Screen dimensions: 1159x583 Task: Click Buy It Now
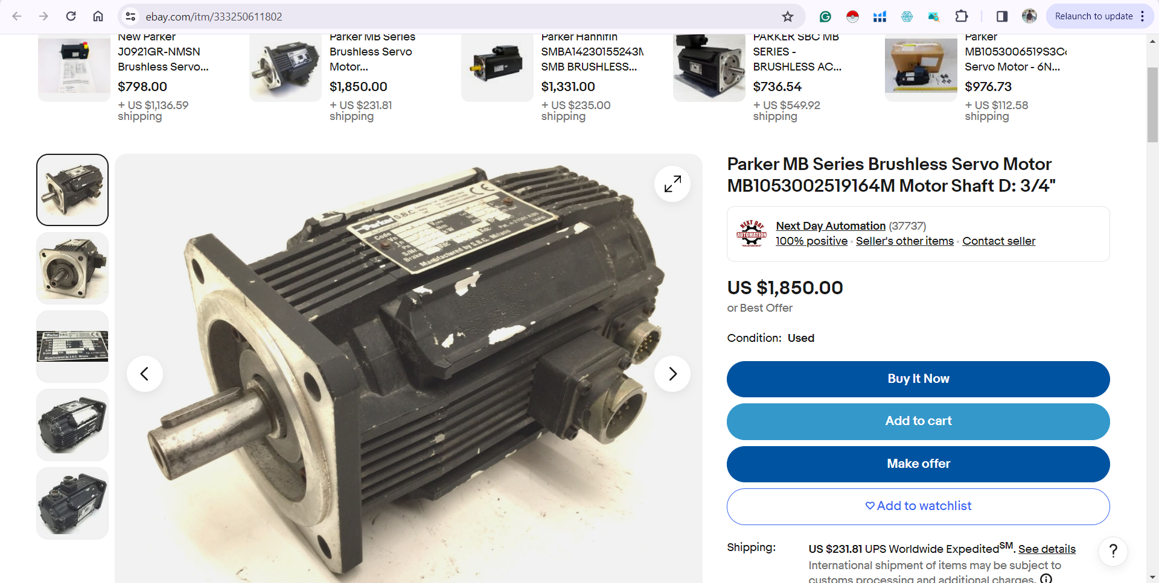[x=918, y=379]
